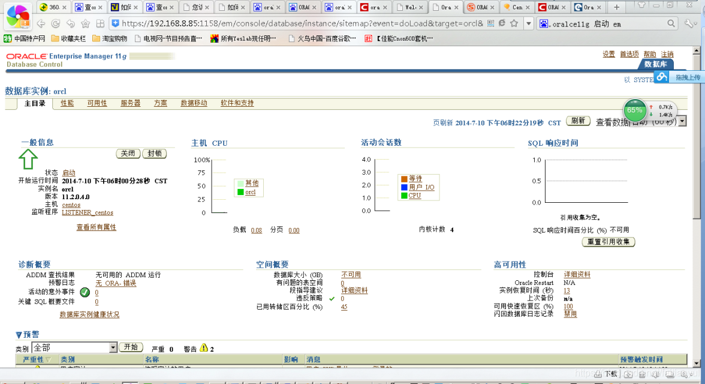Click the 关闭 shutdown button
705x384 pixels.
click(x=128, y=154)
